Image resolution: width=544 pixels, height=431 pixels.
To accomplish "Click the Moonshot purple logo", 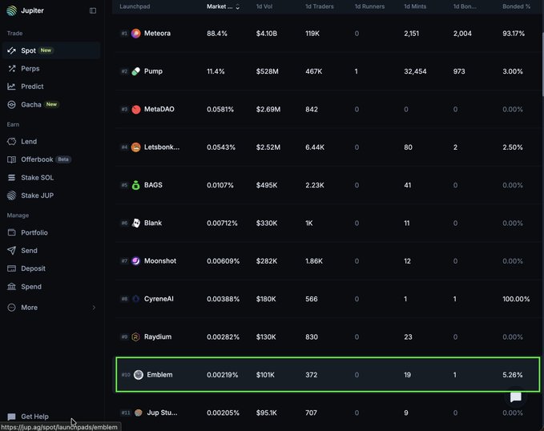I will point(136,261).
